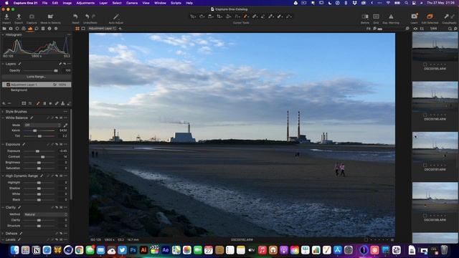The width and height of the screenshot is (459, 258).
Task: Open the Capture camera tool
Action: (x=32, y=16)
